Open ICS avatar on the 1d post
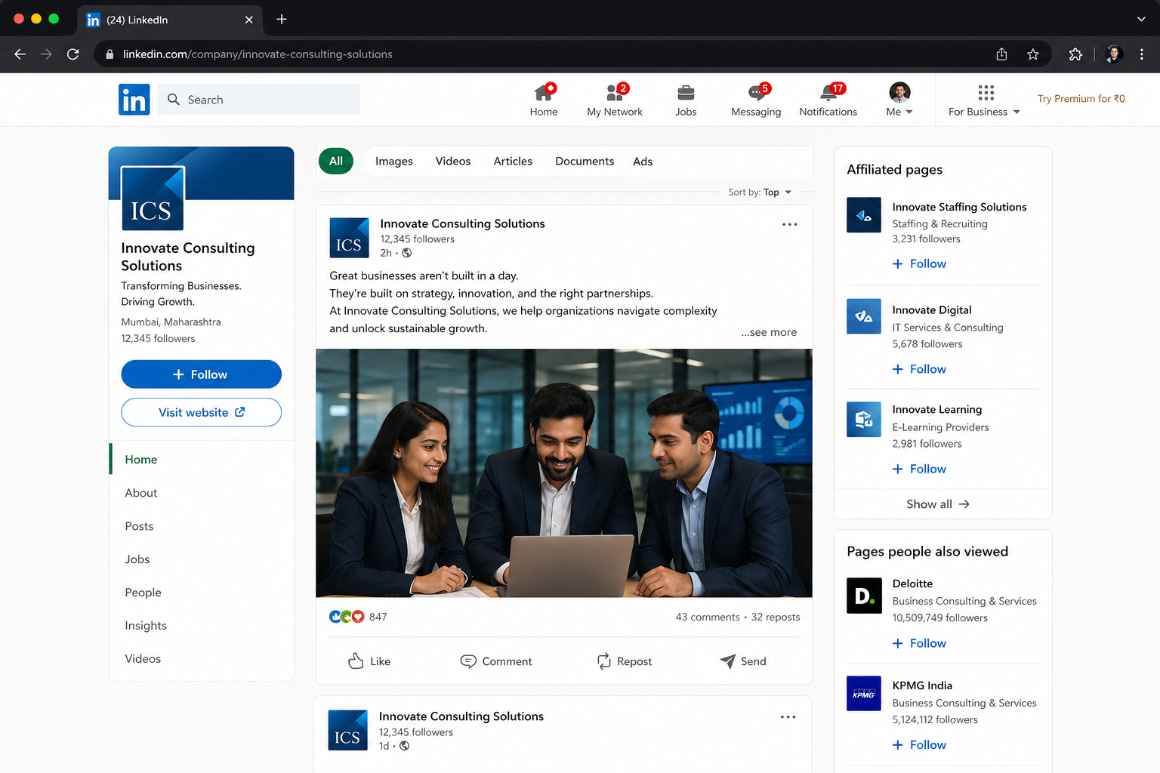Screen dimensions: 1160x773 (348, 730)
